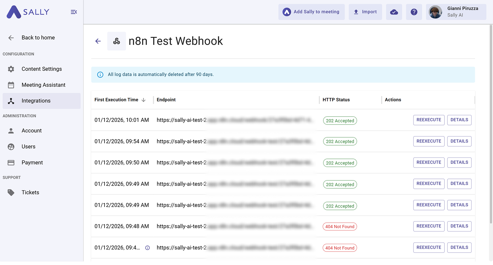
Task: Reexecute the 10:01 AM webhook call
Action: 429,120
